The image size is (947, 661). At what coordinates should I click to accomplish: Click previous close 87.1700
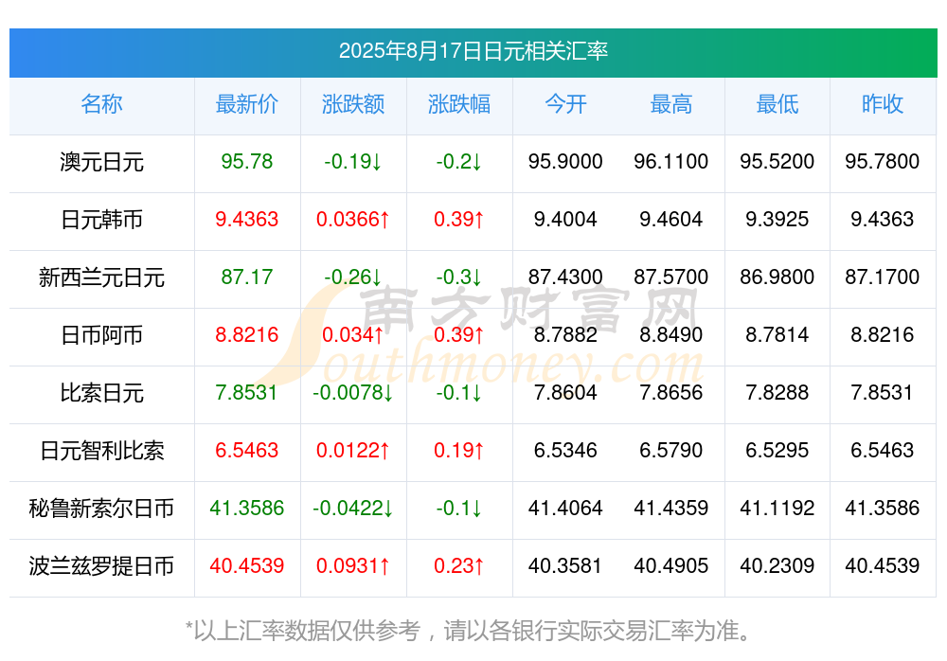pyautogui.click(x=883, y=277)
